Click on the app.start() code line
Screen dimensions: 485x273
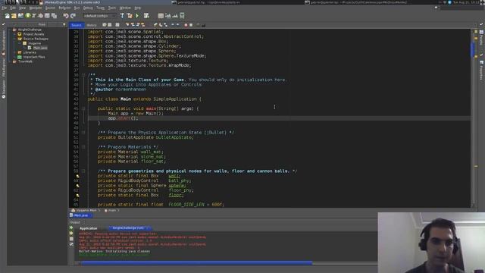click(x=123, y=118)
